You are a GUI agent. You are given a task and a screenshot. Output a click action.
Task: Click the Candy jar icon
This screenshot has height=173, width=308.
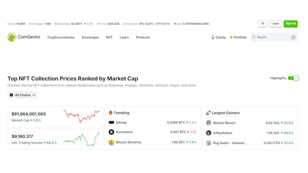(213, 37)
